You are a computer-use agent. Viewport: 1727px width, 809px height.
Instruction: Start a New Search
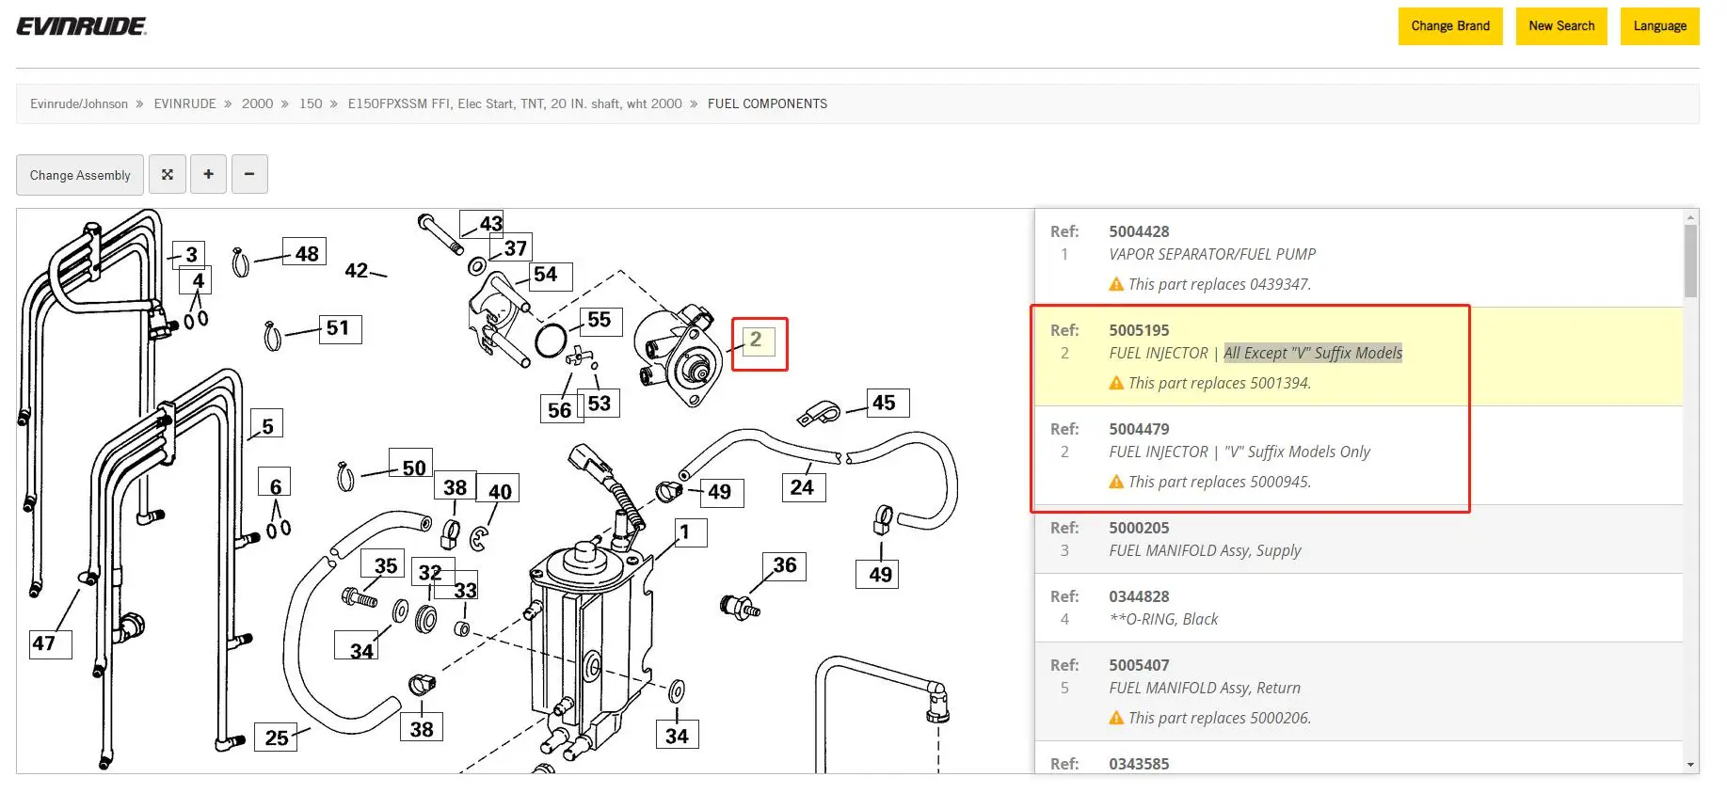click(1561, 26)
